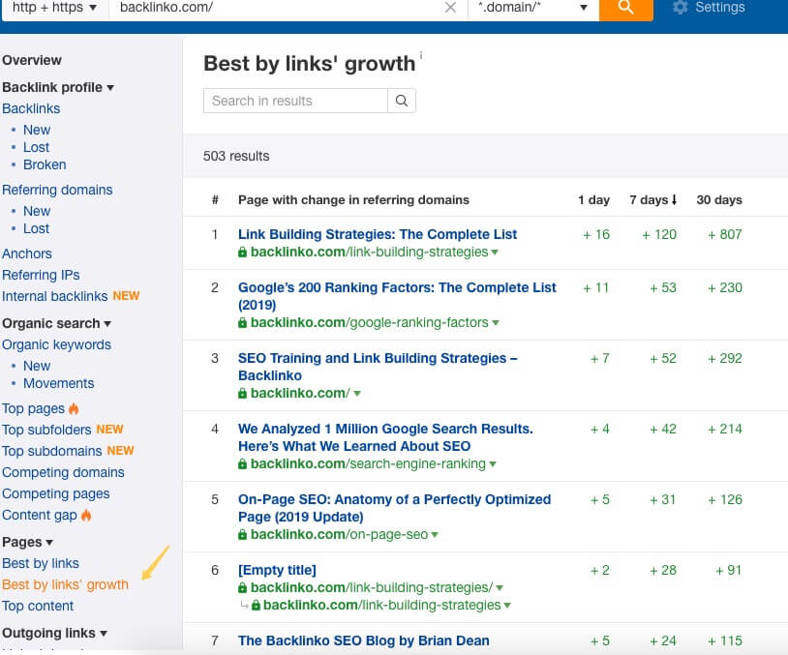788x655 pixels.
Task: Open Competing domains report
Action: click(x=63, y=472)
